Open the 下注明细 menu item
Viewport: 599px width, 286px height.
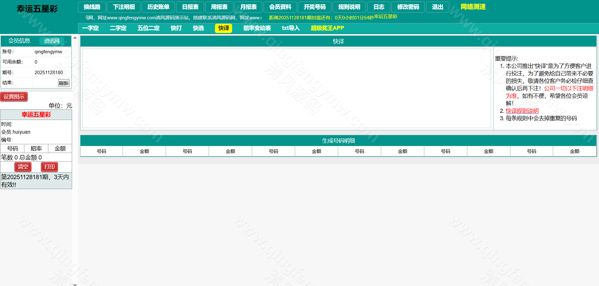click(124, 7)
